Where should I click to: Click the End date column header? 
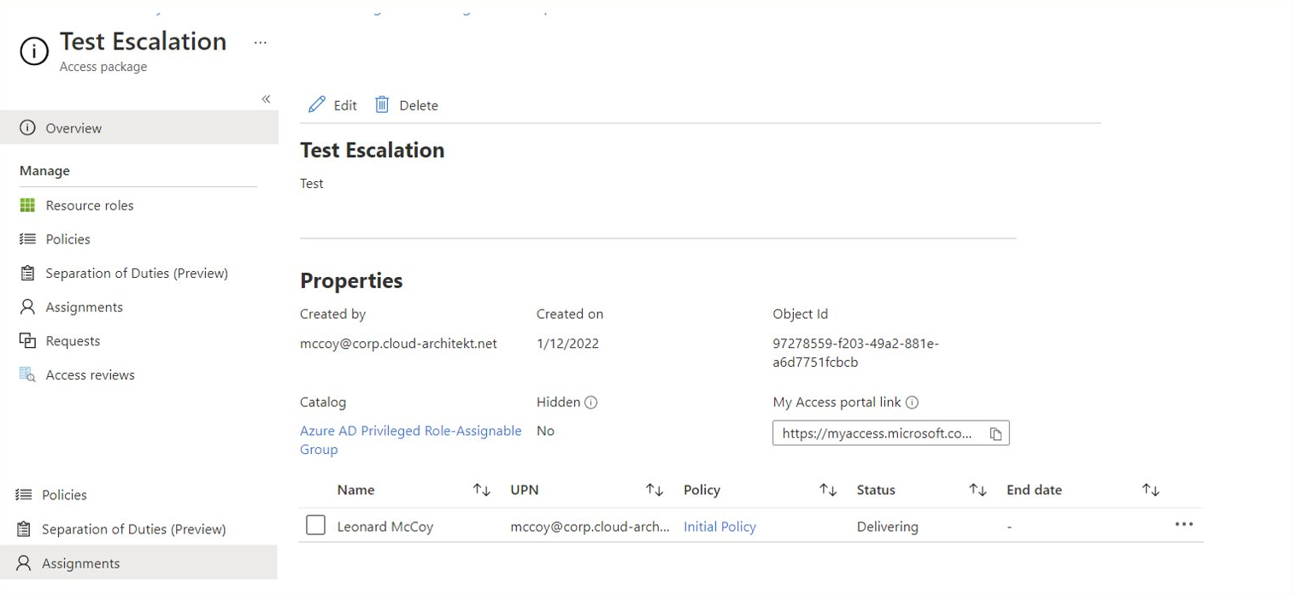[1034, 490]
